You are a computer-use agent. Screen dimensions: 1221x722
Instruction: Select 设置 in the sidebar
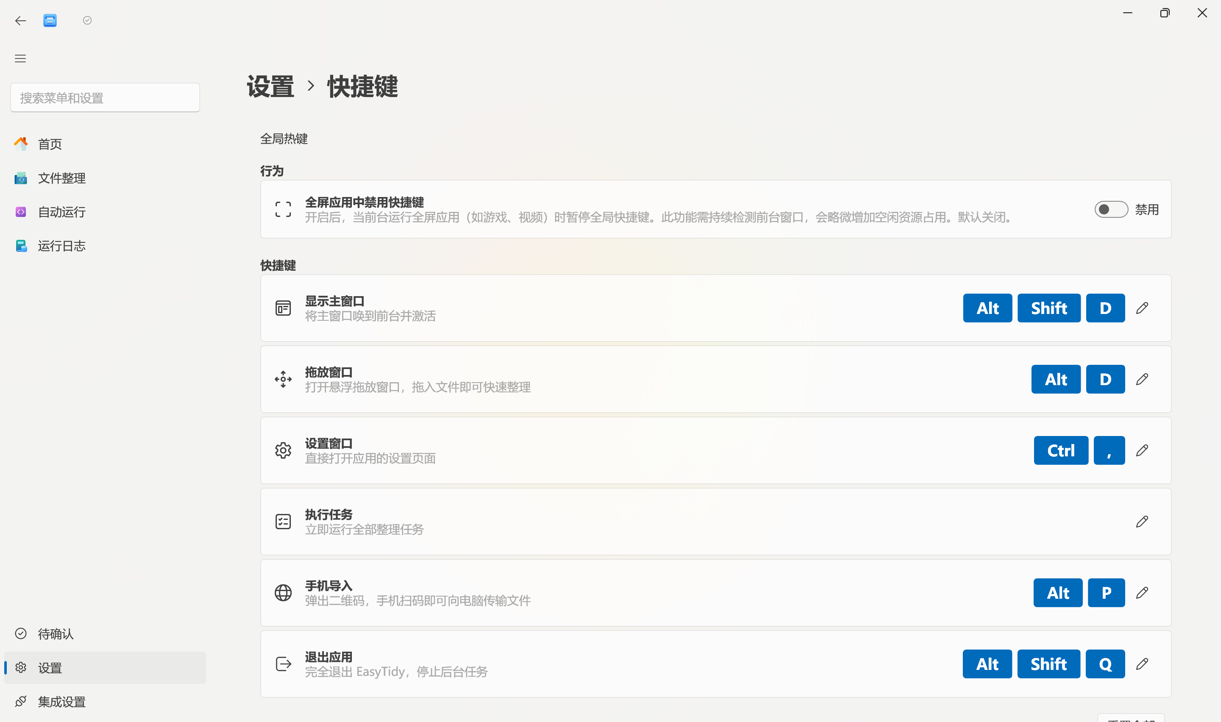pos(105,668)
